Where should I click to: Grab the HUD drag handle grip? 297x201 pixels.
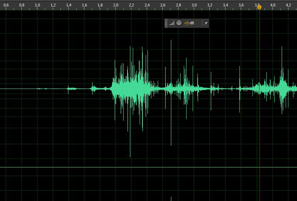point(167,23)
